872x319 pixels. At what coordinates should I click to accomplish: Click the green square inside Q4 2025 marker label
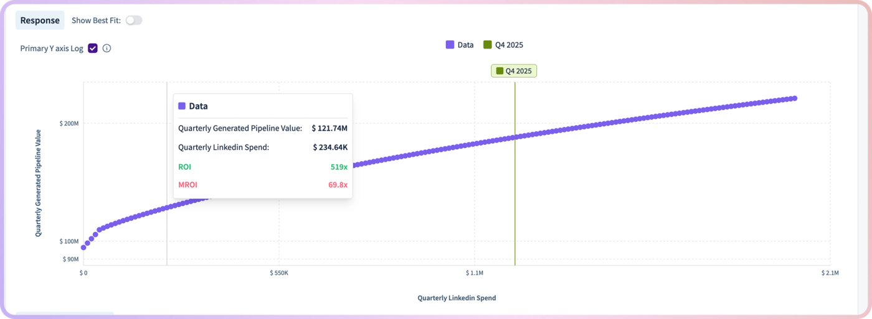500,71
